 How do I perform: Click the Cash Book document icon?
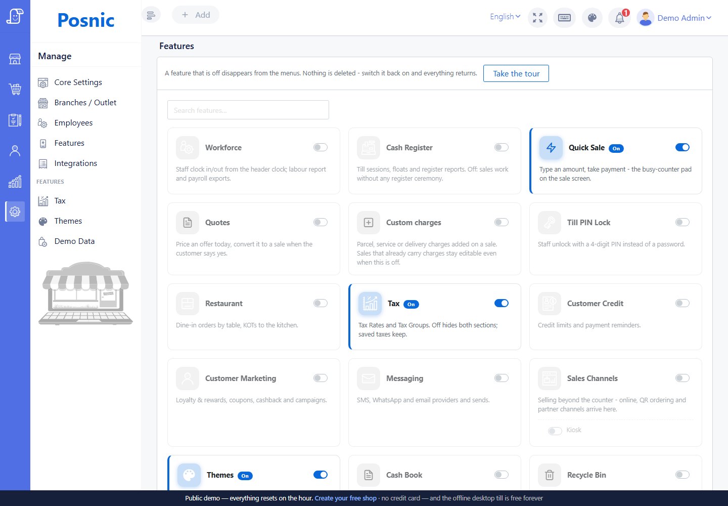pyautogui.click(x=369, y=475)
